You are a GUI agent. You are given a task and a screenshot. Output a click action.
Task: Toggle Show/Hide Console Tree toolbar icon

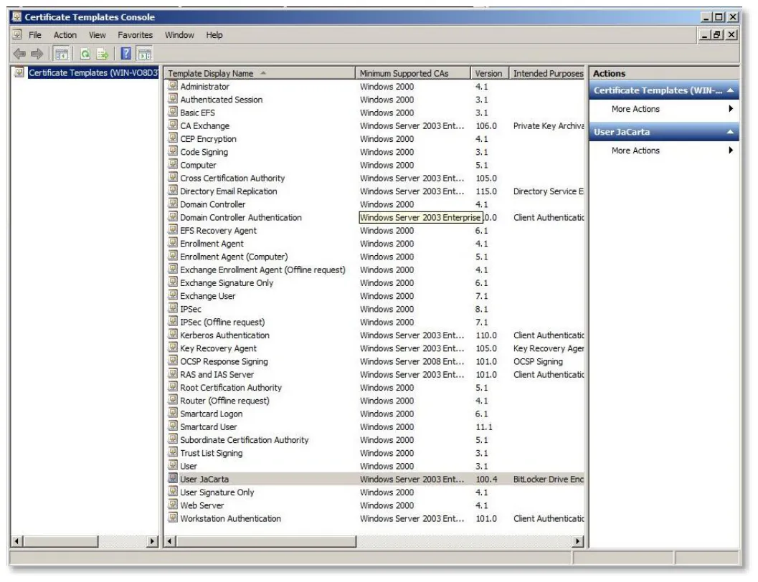point(62,54)
